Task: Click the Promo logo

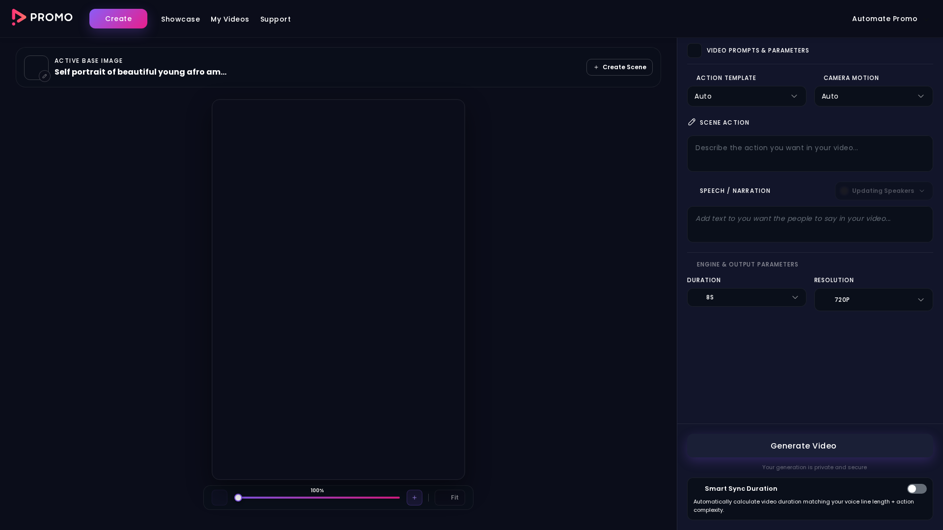Action: tap(42, 18)
